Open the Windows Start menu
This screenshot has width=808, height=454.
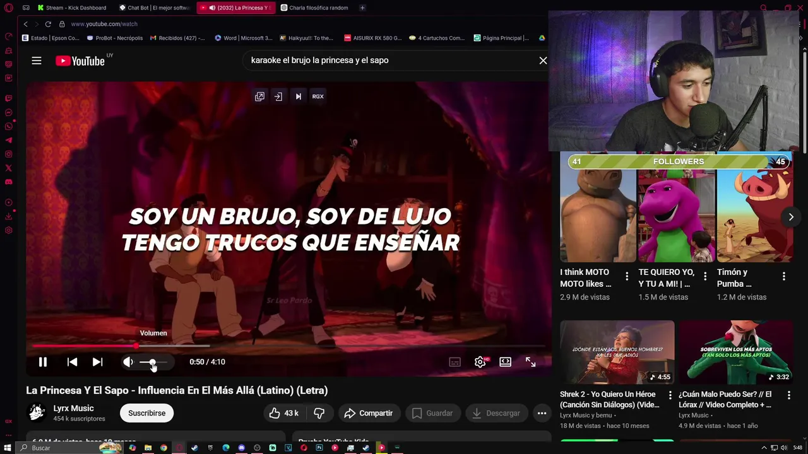8,448
